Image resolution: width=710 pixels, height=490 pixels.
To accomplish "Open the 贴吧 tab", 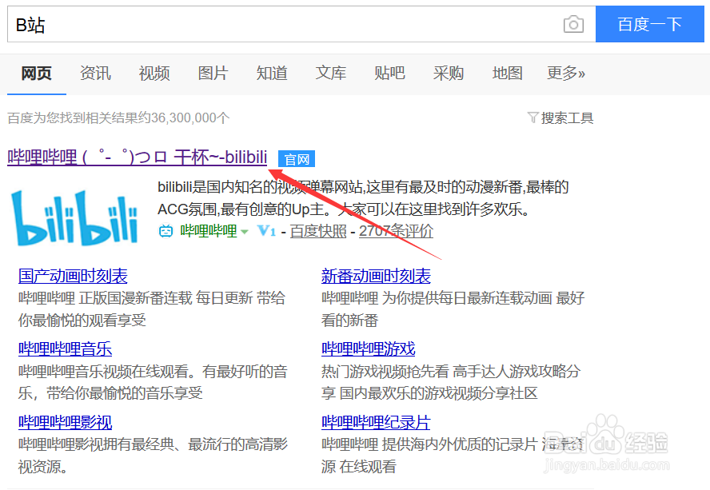I will coord(390,73).
